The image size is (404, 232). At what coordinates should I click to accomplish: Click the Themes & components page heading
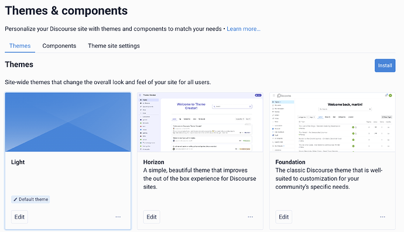pos(66,11)
